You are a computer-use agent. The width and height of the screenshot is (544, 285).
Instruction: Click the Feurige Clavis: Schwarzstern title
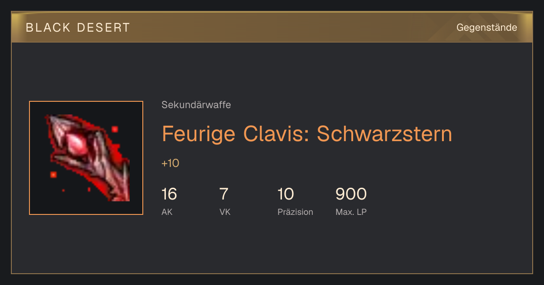307,133
